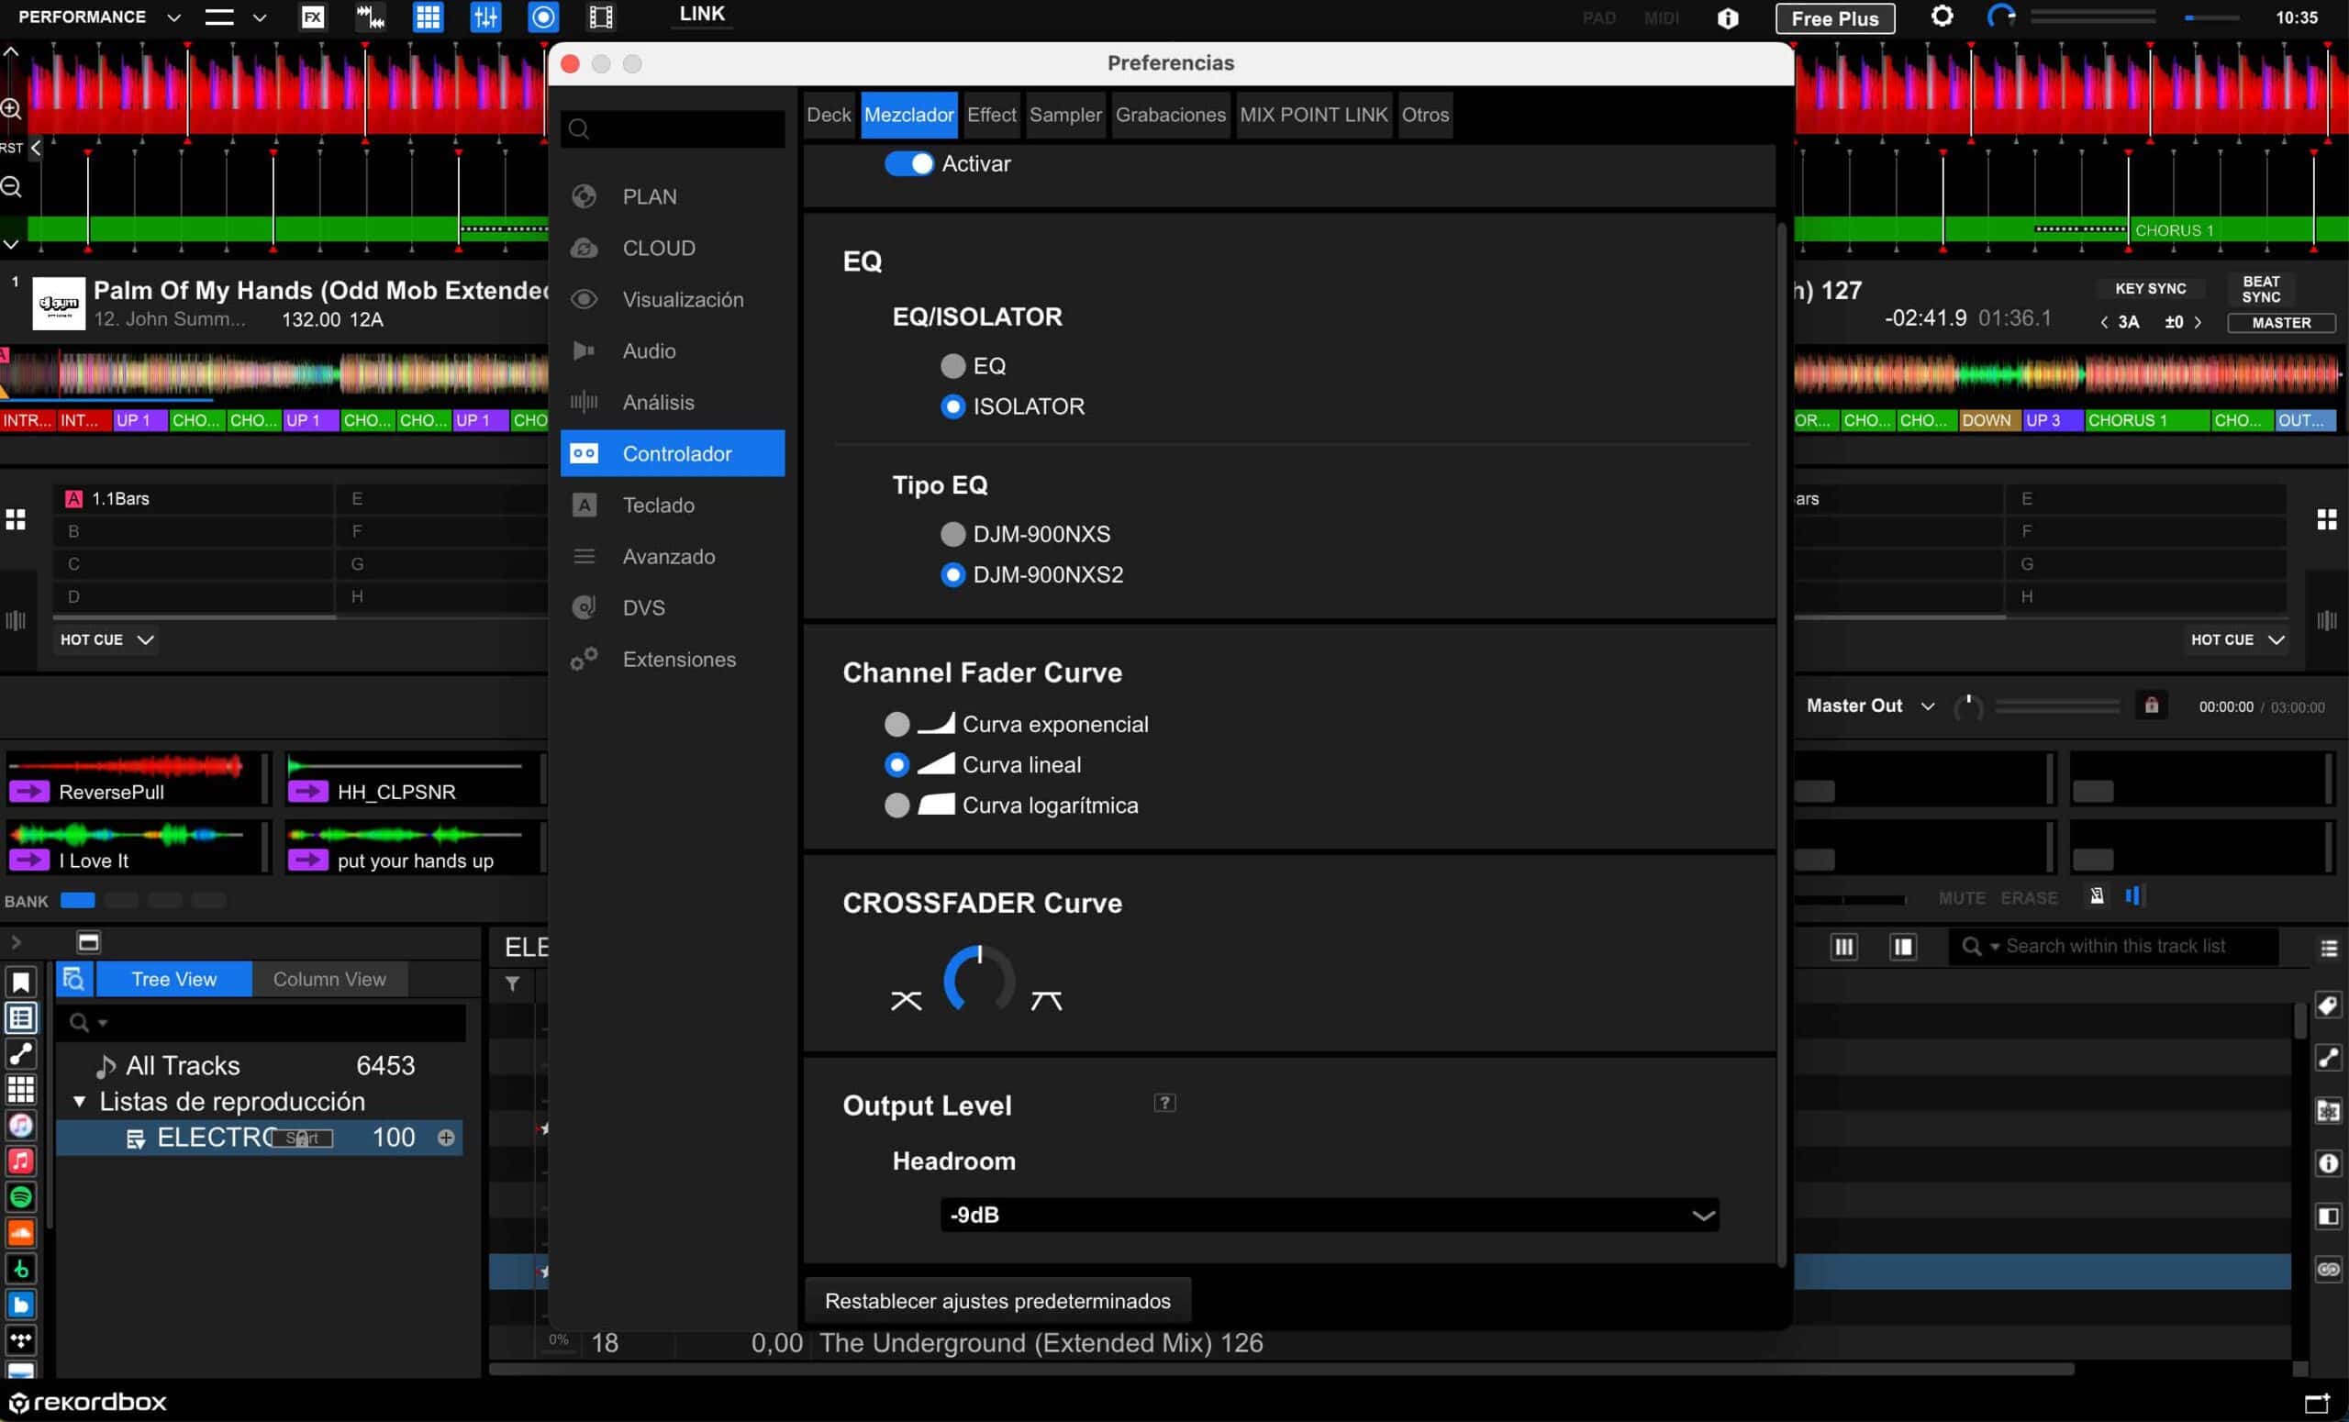Switch to the Sampler tab

point(1065,115)
